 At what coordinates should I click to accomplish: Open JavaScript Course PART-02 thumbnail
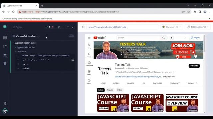coord(147,103)
